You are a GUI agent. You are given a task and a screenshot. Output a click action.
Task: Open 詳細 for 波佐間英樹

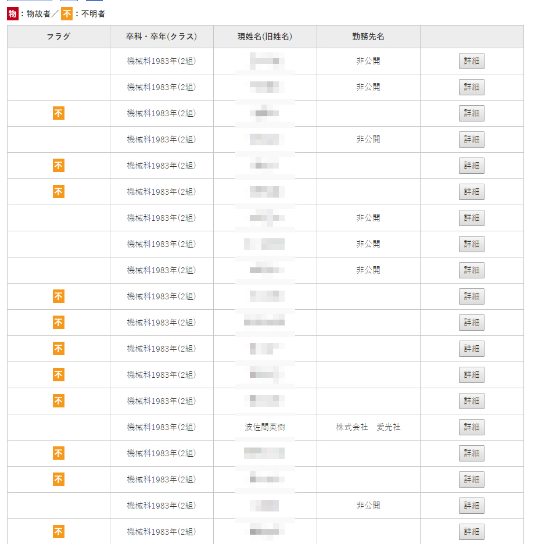click(471, 427)
